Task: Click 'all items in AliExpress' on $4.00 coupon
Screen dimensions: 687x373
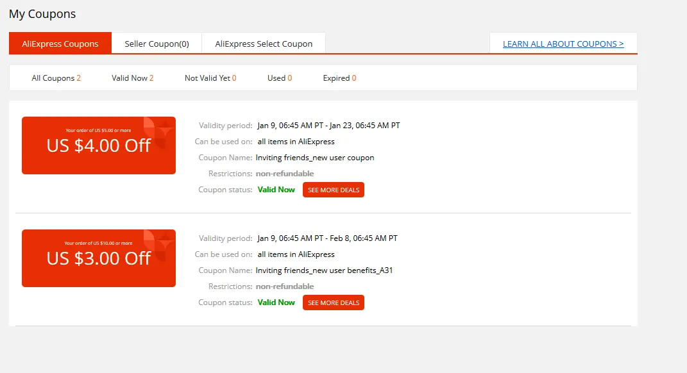Action: [296, 142]
